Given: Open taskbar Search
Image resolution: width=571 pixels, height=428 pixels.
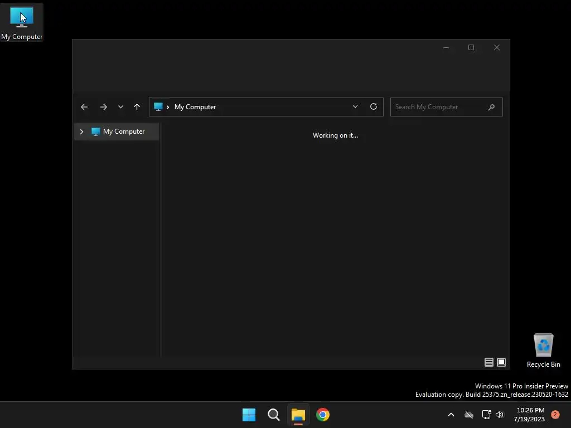Looking at the screenshot, I should point(273,415).
